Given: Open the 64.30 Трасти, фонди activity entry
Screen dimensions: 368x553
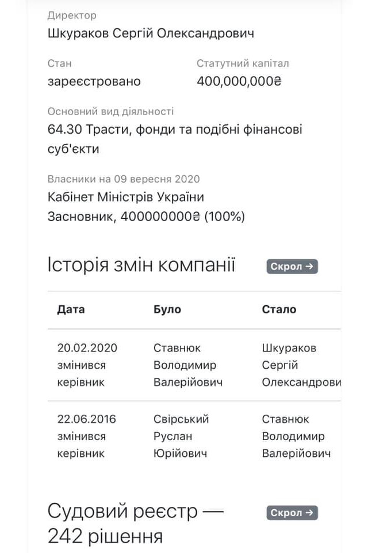Looking at the screenshot, I should 174,139.
